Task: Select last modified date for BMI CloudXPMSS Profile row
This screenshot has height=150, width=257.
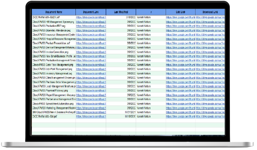Action: [121, 112]
